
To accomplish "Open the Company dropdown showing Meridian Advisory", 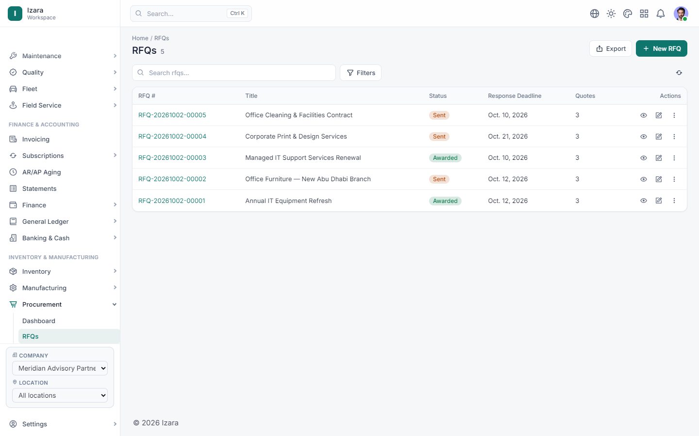I will (60, 368).
